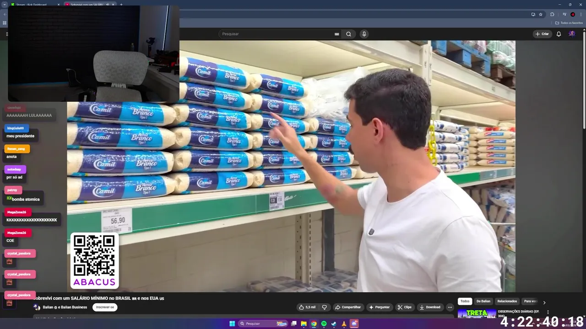Open Task View on the taskbar
The image size is (586, 329).
coord(293,324)
